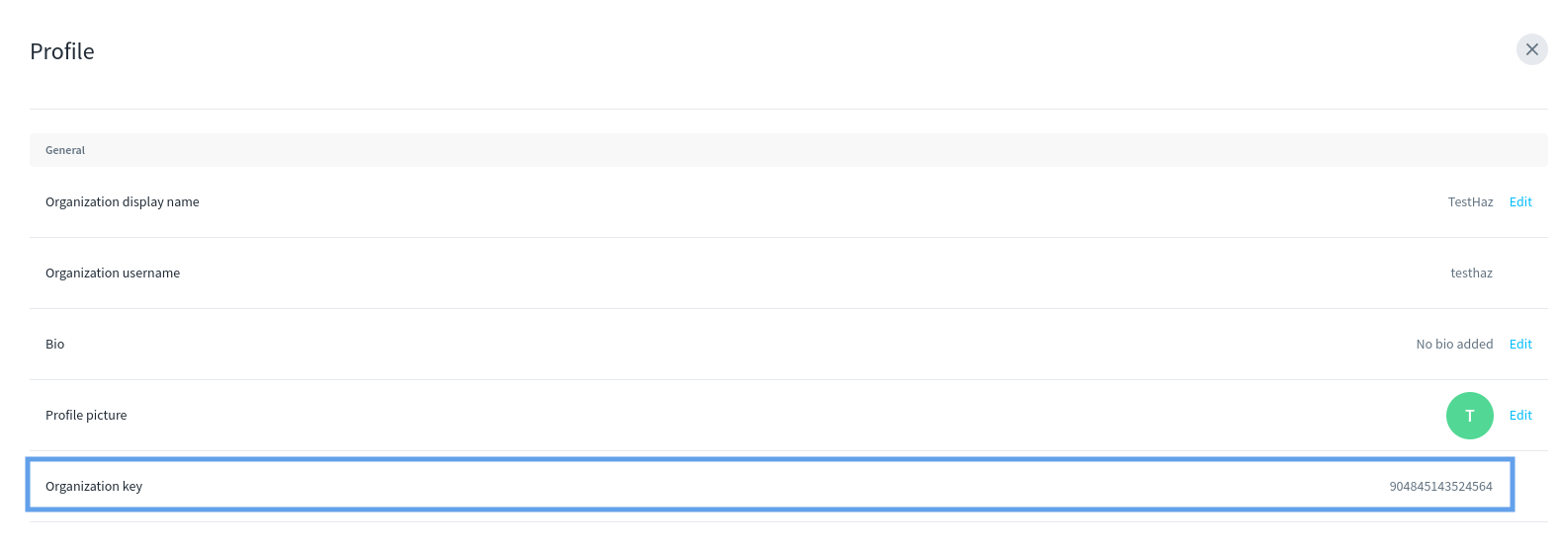Click the General section header
1558x548 pixels.
(65, 150)
